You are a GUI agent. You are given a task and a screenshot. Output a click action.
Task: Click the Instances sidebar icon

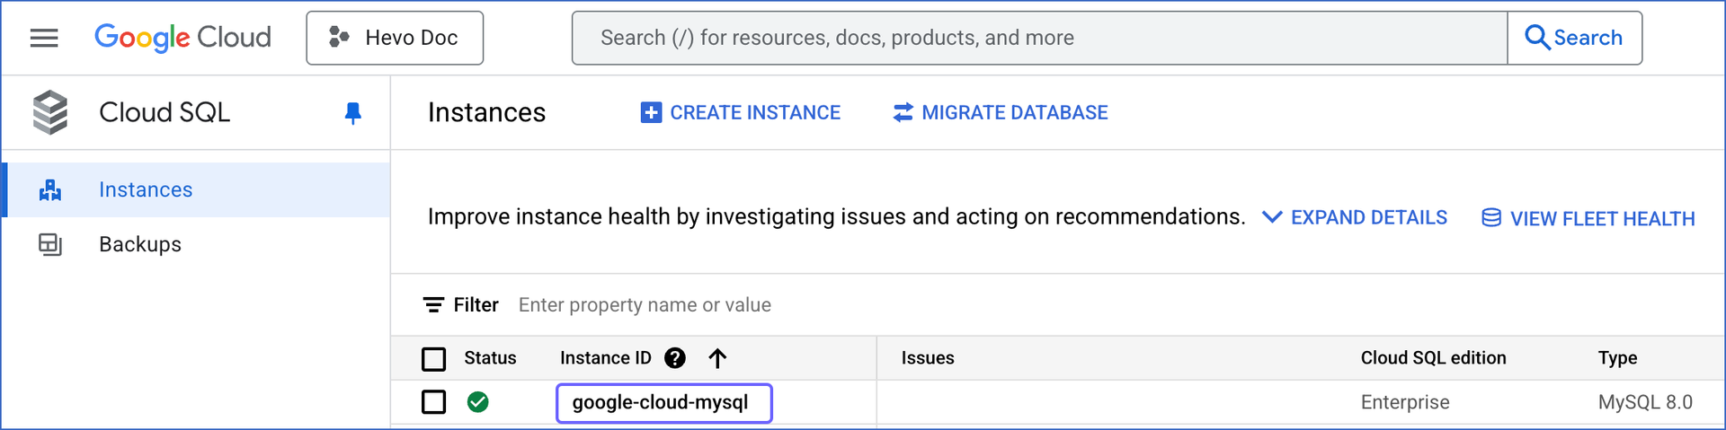[x=50, y=189]
